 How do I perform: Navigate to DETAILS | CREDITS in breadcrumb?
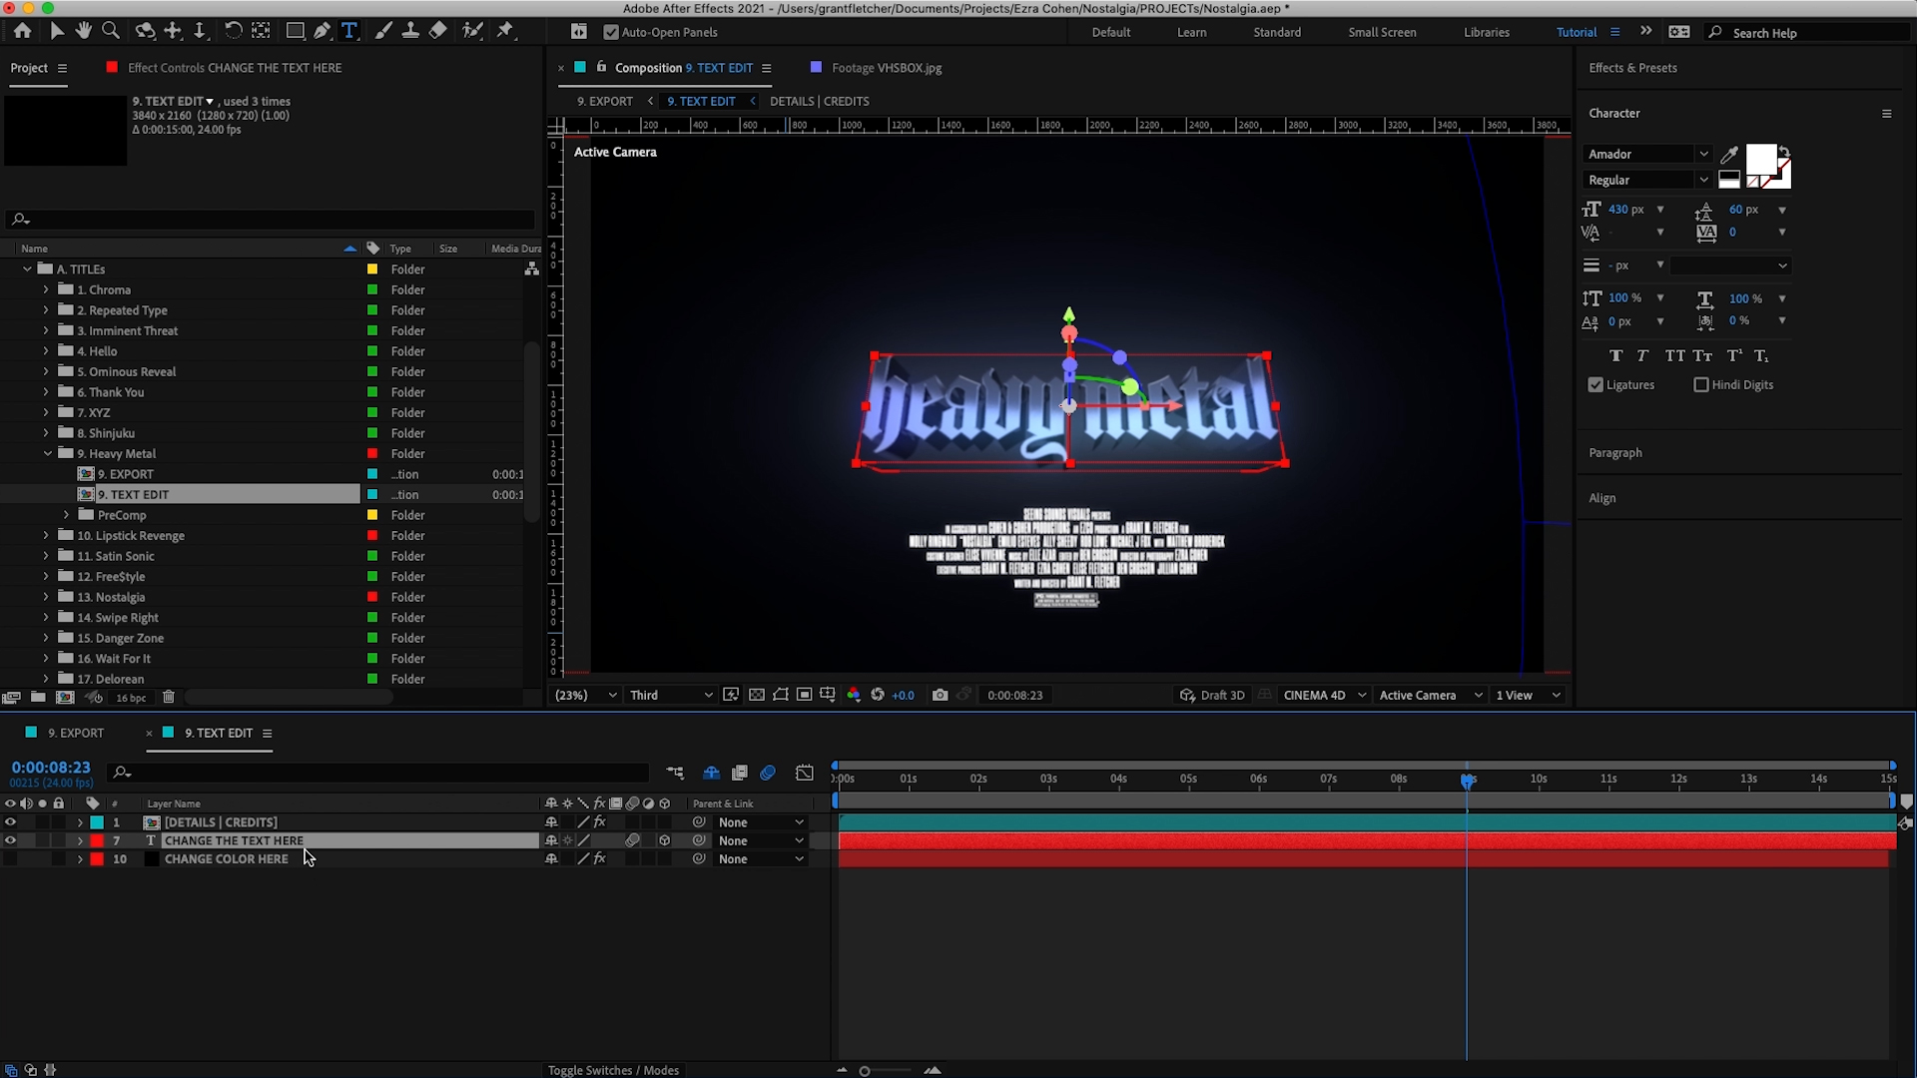coord(819,101)
